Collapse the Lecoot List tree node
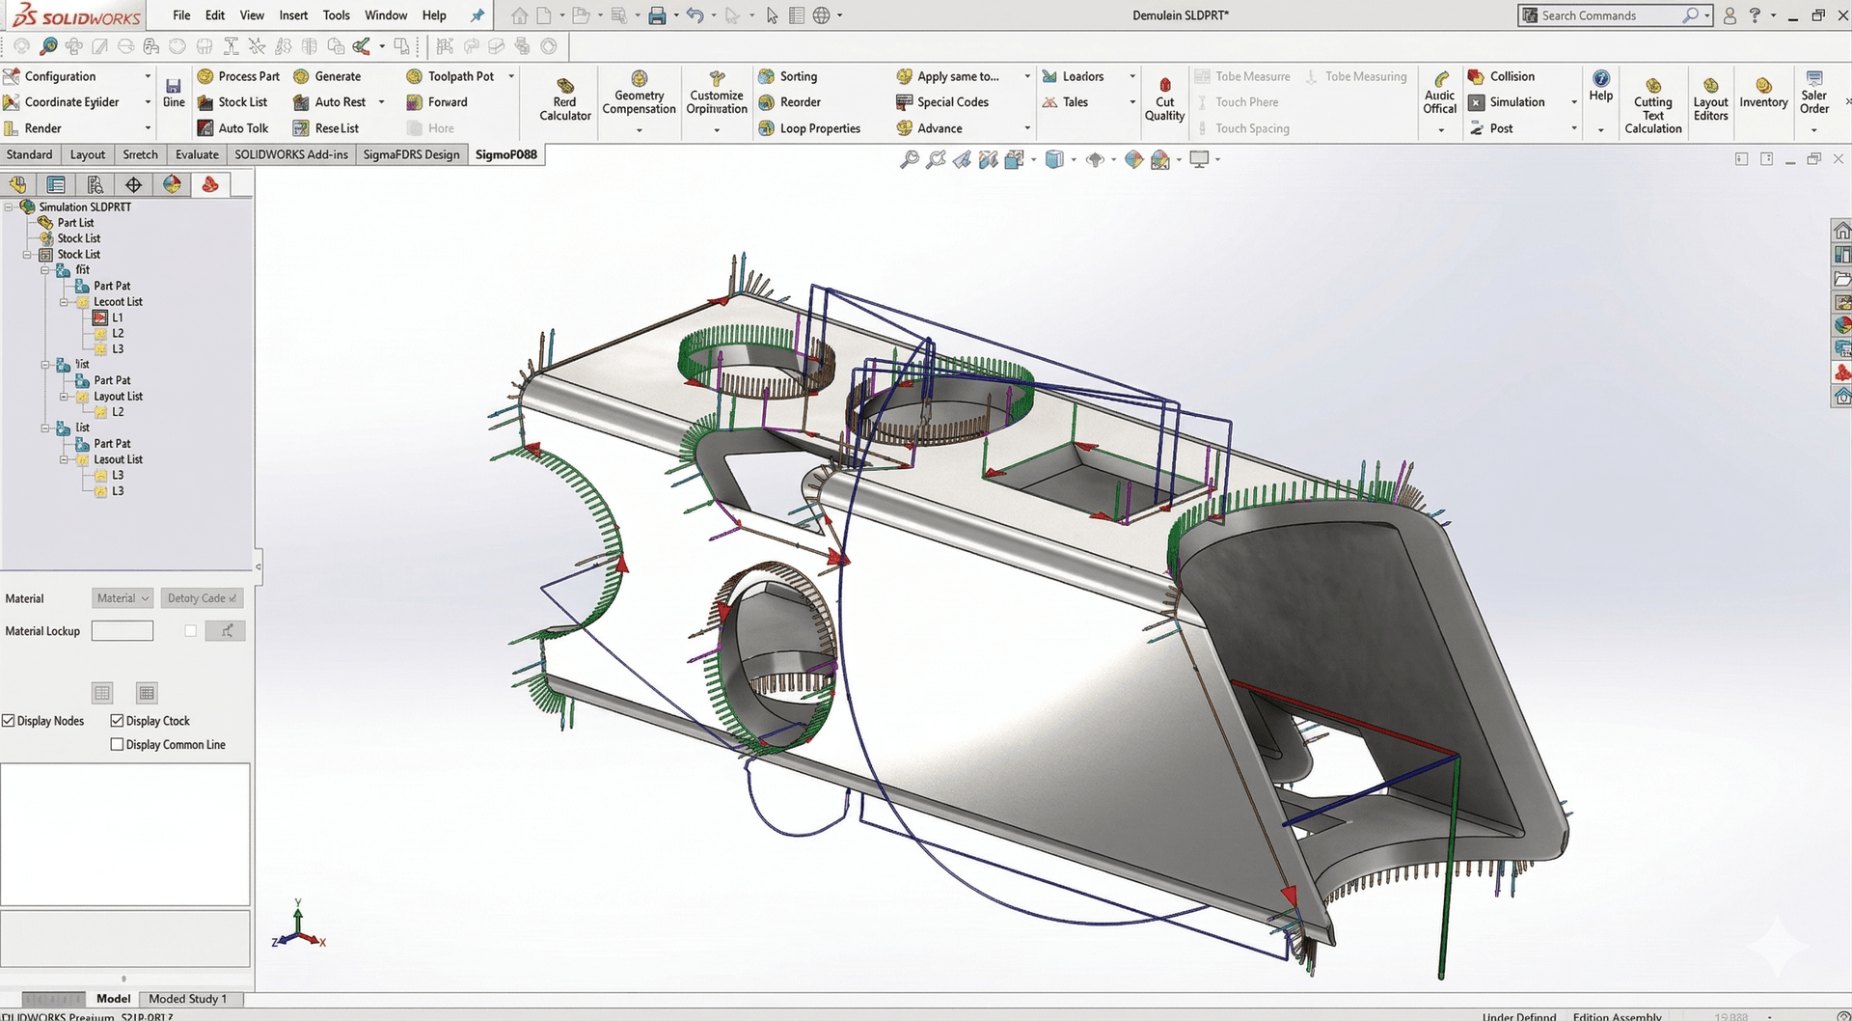The width and height of the screenshot is (1852, 1021). [x=65, y=302]
